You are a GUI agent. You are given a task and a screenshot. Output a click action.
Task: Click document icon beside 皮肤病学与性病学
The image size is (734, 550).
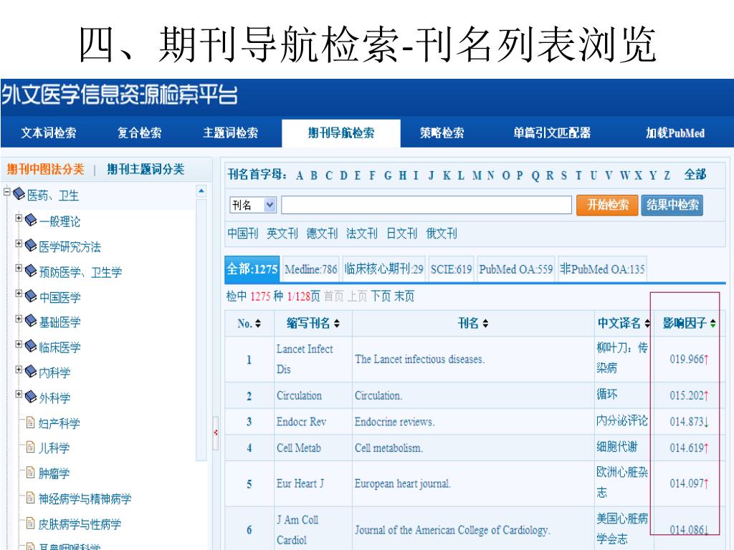pos(30,523)
